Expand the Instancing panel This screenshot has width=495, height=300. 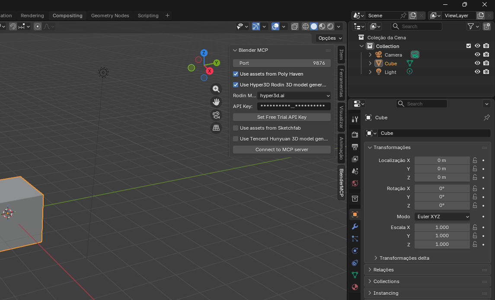370,293
